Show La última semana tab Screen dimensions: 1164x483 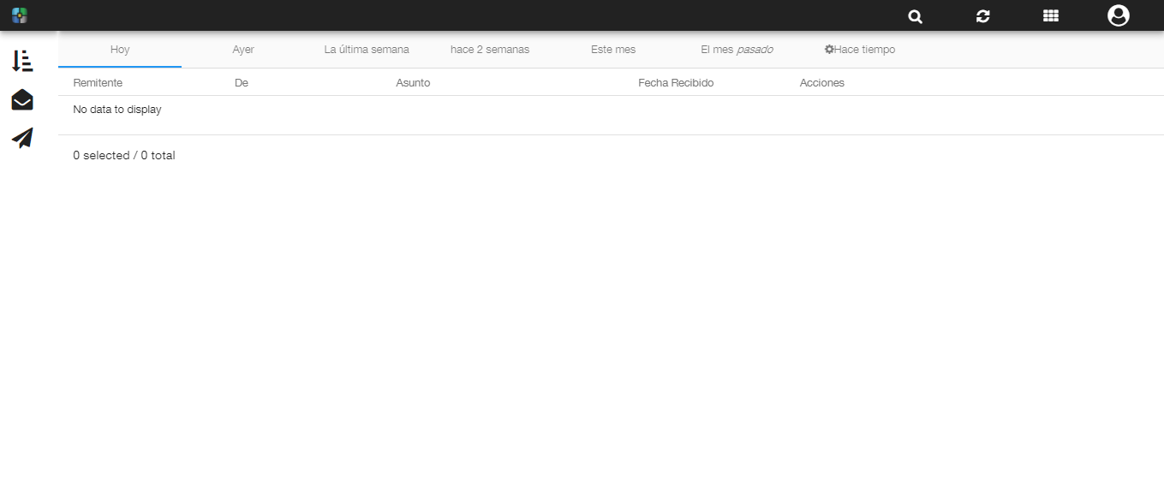click(x=367, y=50)
